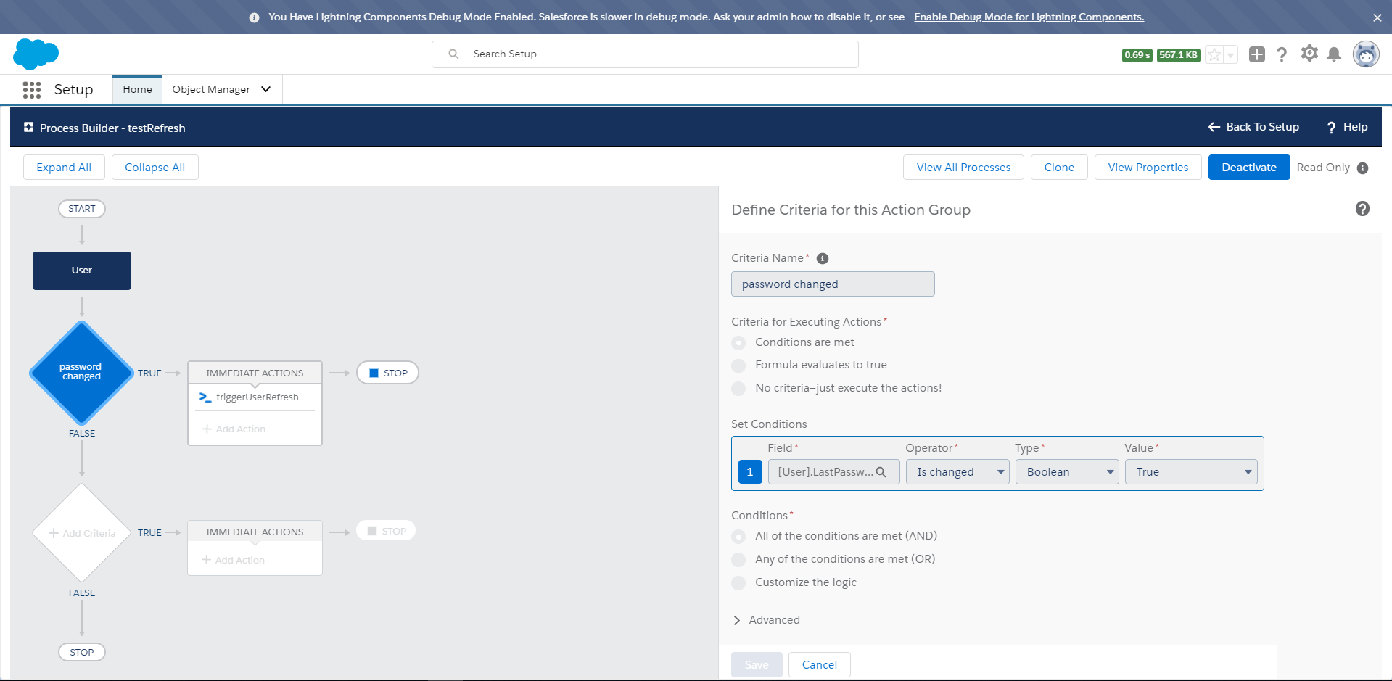Viewport: 1392px width, 681px height.
Task: Click the Cancel button
Action: (820, 665)
